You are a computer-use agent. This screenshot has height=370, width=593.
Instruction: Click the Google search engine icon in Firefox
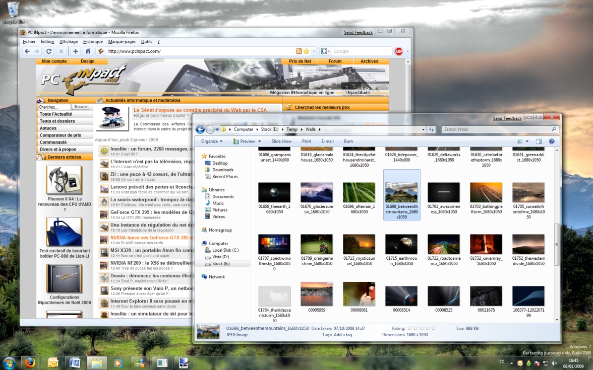[324, 51]
